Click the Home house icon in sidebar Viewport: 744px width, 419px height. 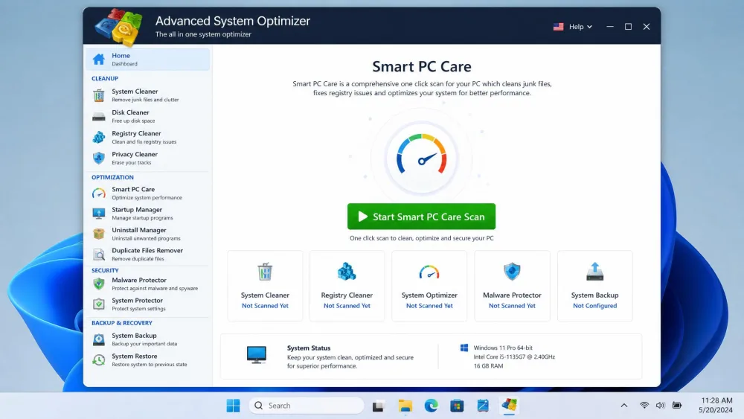pyautogui.click(x=99, y=60)
